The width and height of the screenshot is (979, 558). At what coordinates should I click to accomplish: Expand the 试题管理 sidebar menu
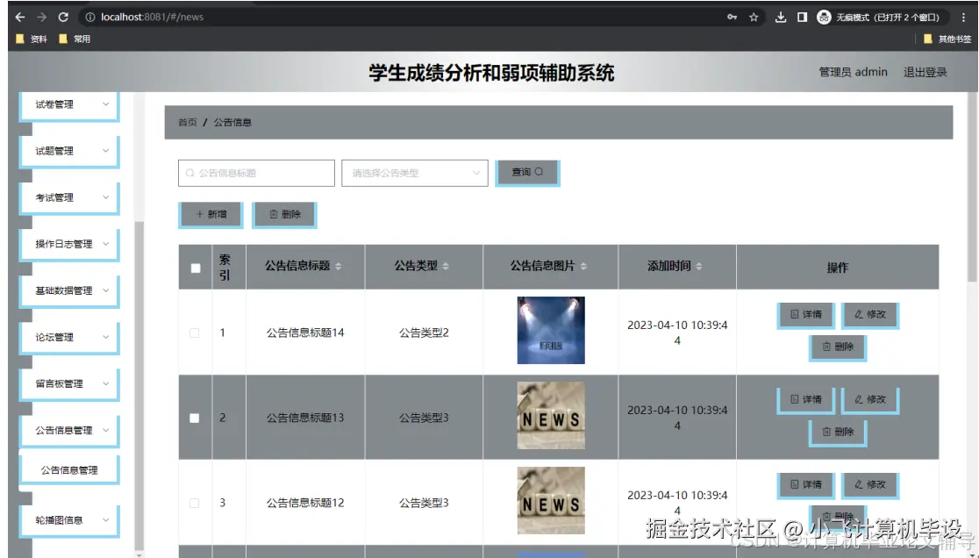[x=69, y=151]
